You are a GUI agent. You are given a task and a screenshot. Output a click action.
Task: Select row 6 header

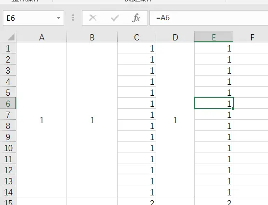click(8, 103)
